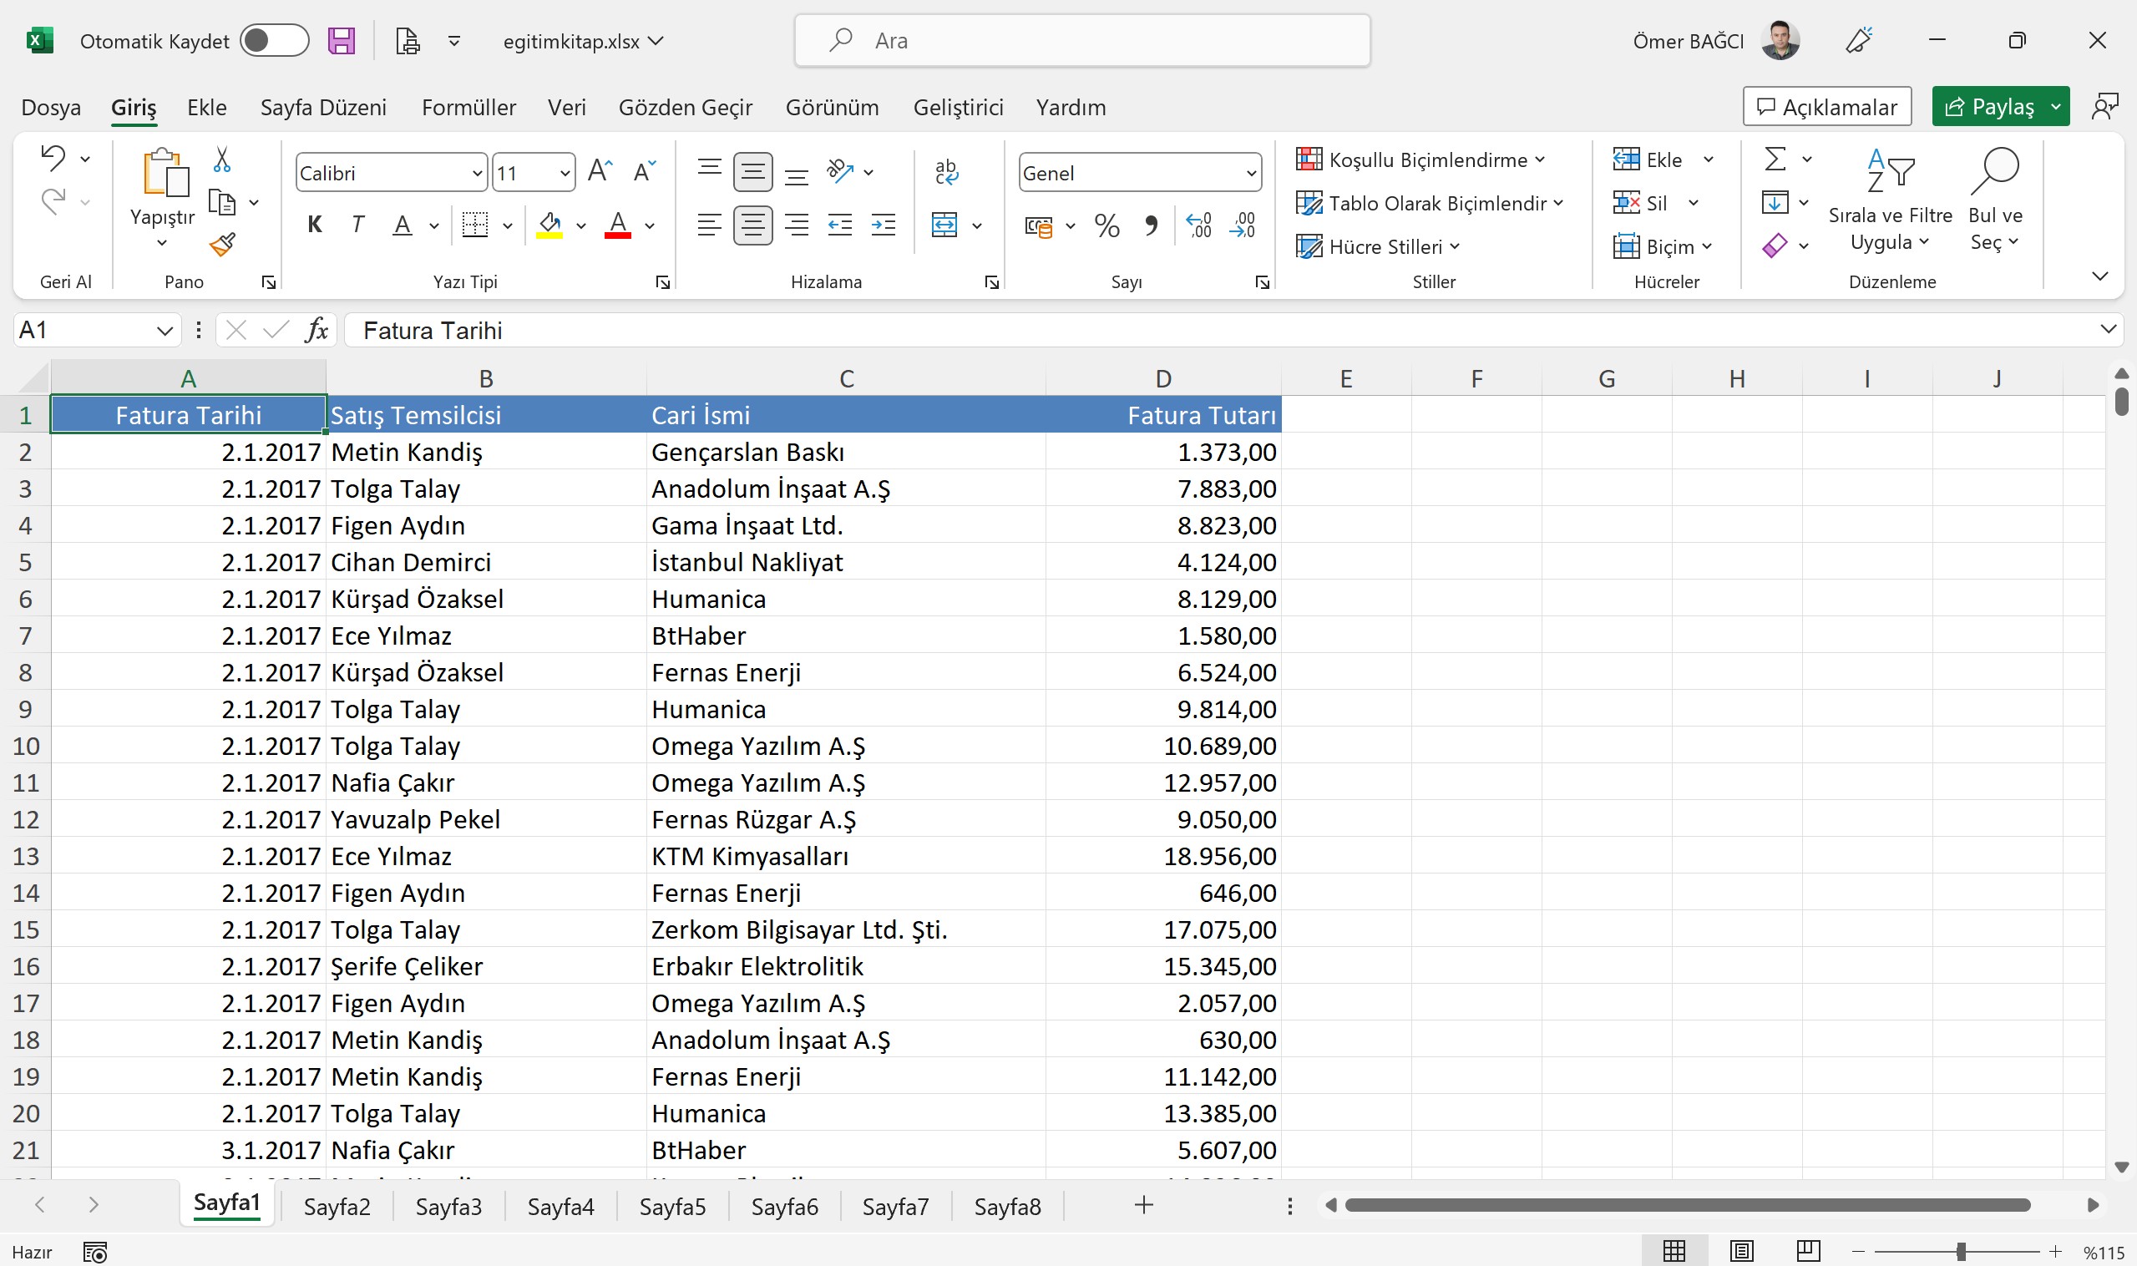The image size is (2137, 1266).
Task: Turn on Otomatik Kaydet
Action: 274,40
